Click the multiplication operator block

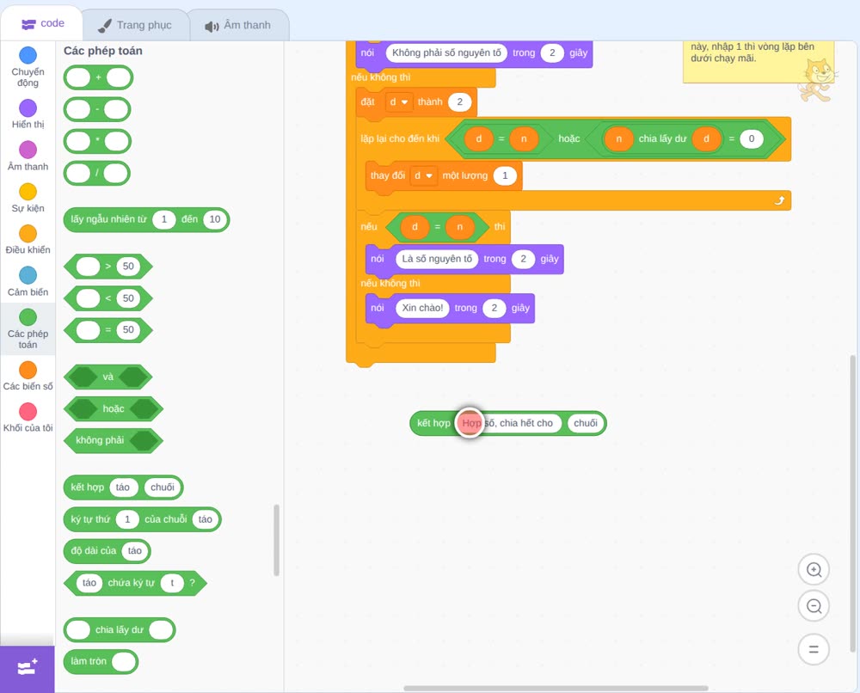pyautogui.click(x=98, y=141)
